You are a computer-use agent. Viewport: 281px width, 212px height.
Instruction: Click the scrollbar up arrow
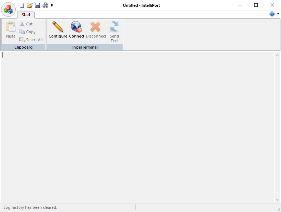[x=277, y=55]
